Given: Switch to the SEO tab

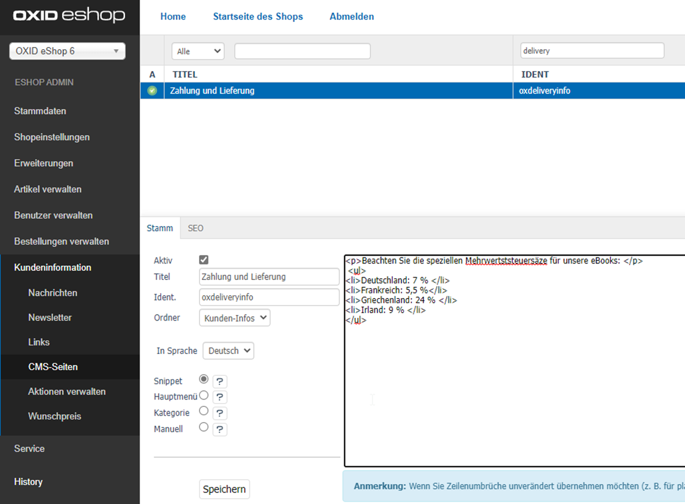Looking at the screenshot, I should pyautogui.click(x=196, y=229).
